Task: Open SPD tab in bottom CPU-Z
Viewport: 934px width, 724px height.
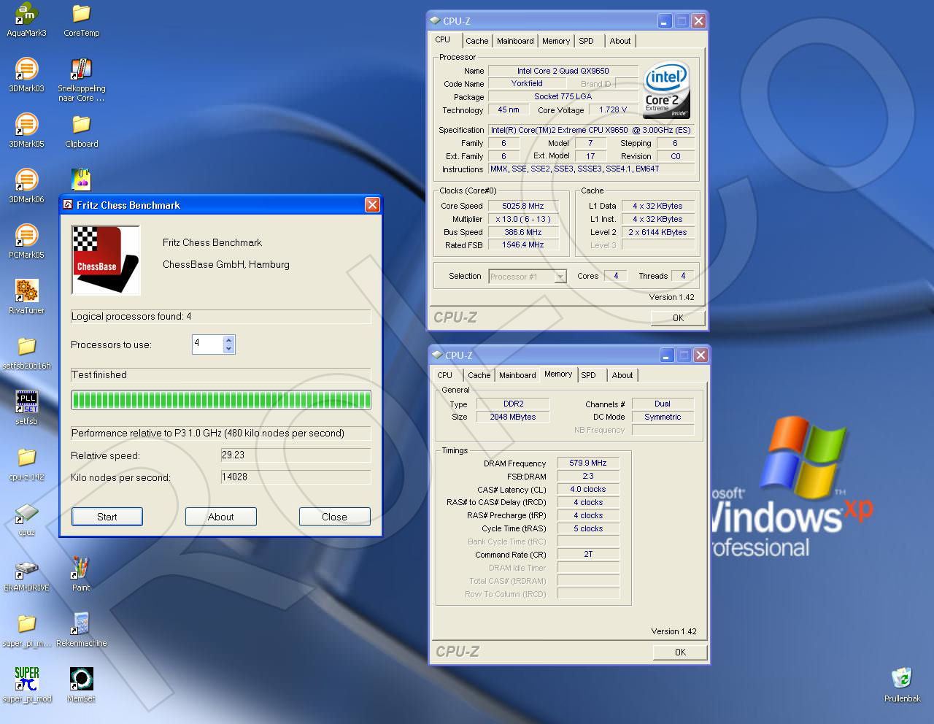Action: 589,375
